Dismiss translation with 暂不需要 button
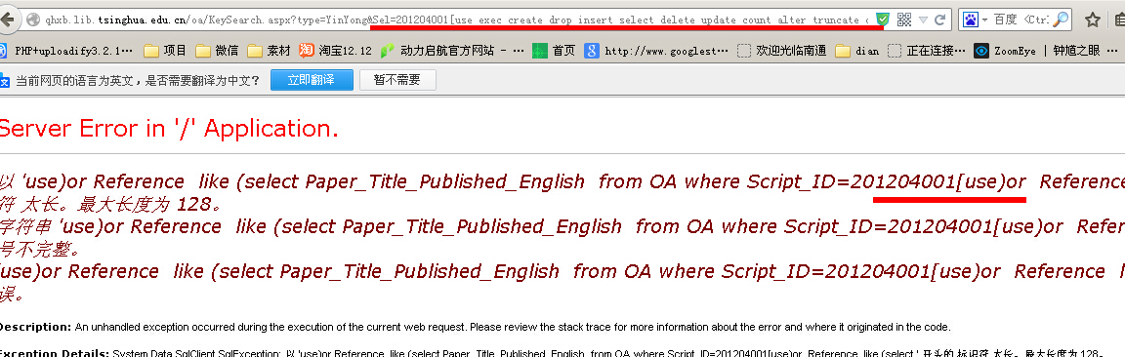The image size is (1125, 357). tap(397, 80)
